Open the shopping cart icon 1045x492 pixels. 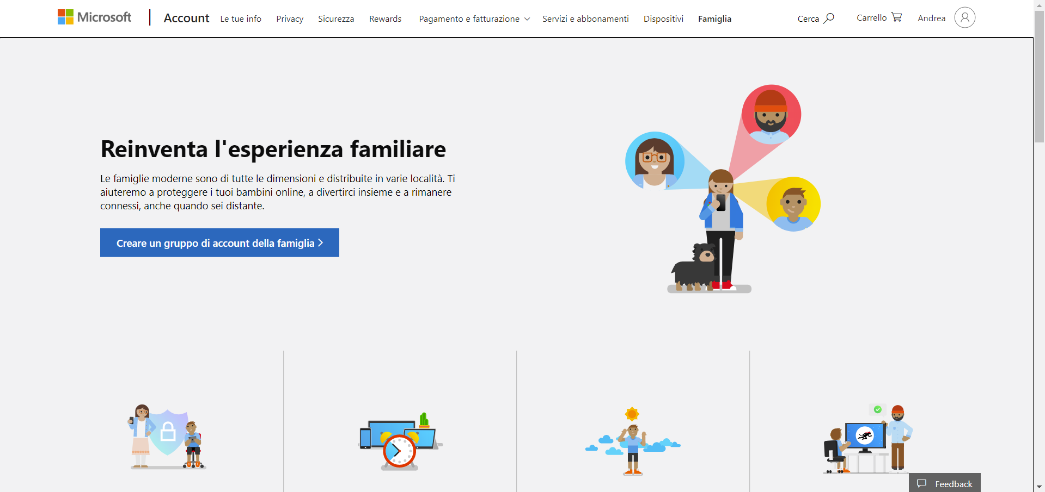pos(896,17)
